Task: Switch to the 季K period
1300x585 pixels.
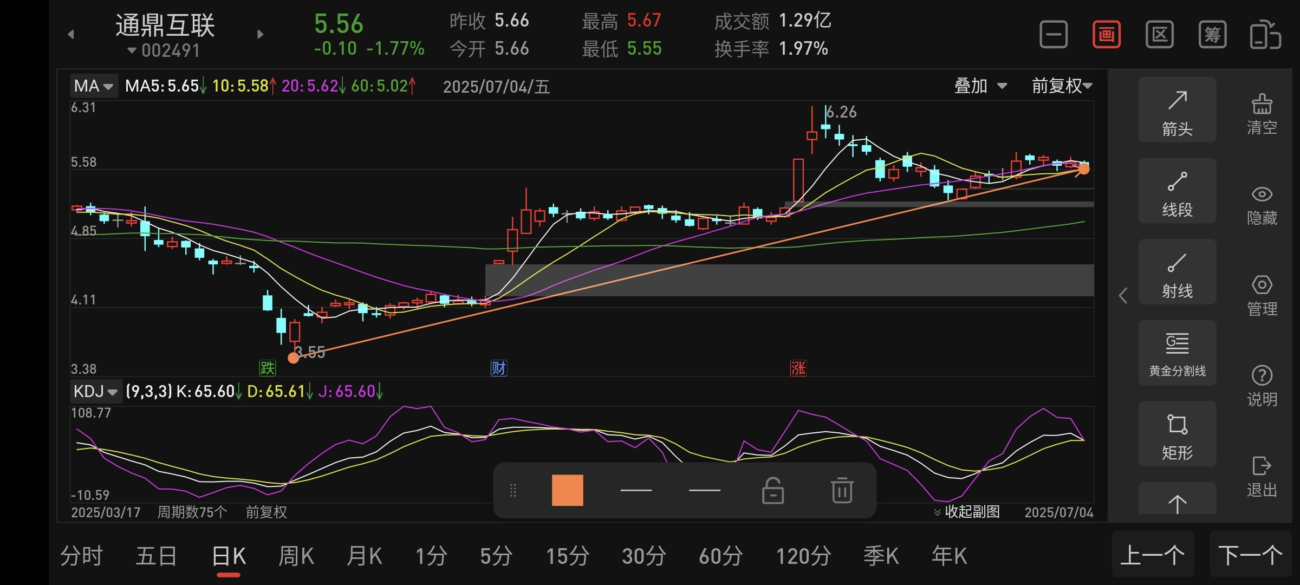Action: [881, 556]
